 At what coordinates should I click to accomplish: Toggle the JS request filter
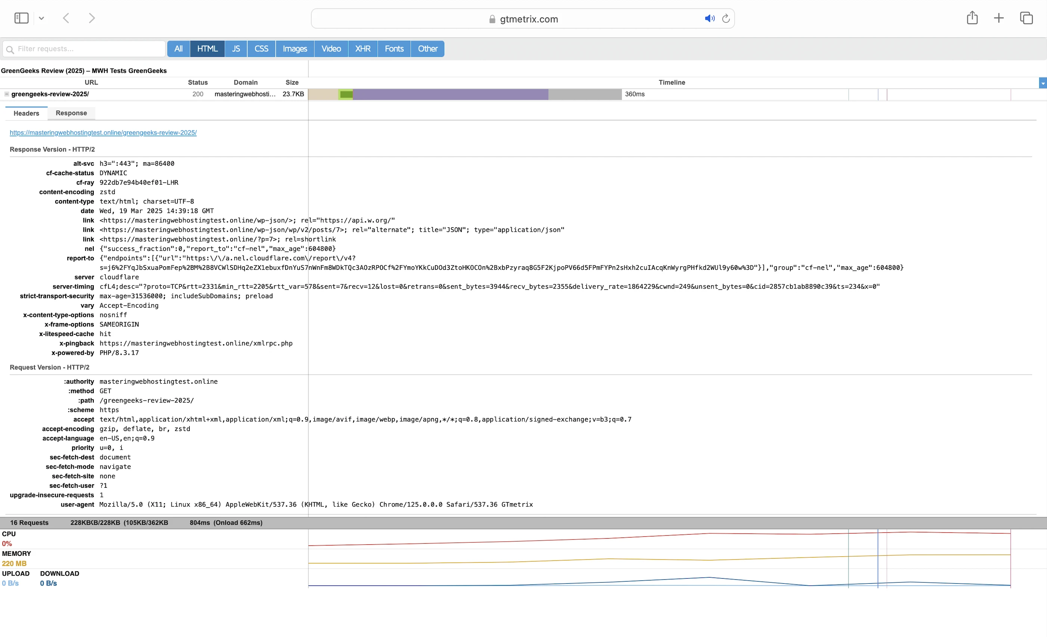pos(236,49)
